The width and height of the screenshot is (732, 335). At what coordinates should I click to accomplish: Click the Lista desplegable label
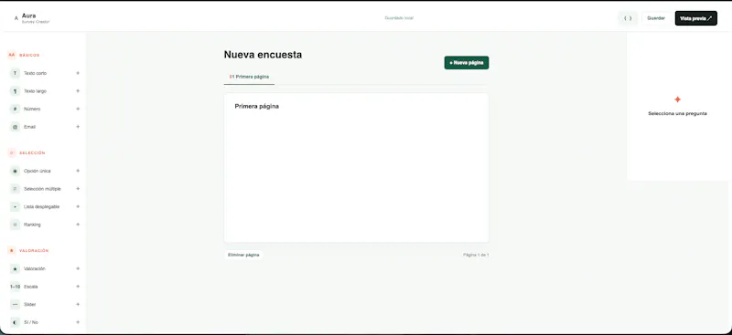click(41, 206)
